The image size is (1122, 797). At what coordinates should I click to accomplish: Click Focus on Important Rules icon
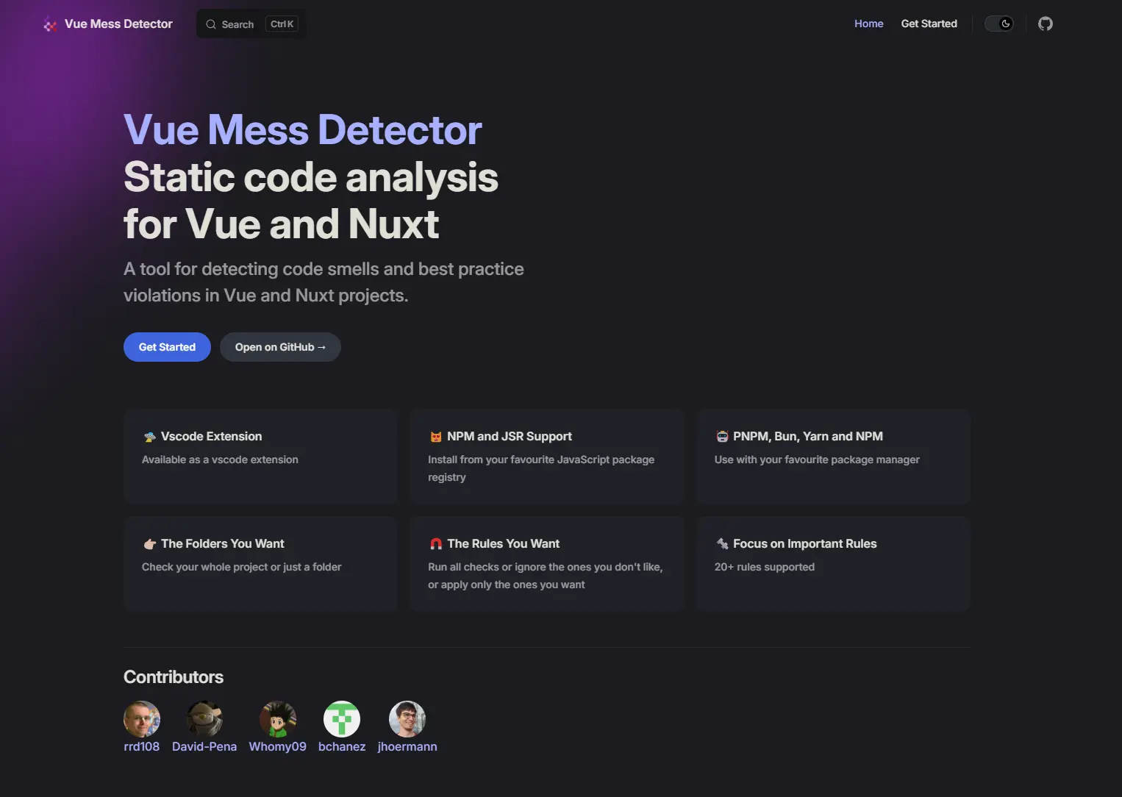point(722,544)
